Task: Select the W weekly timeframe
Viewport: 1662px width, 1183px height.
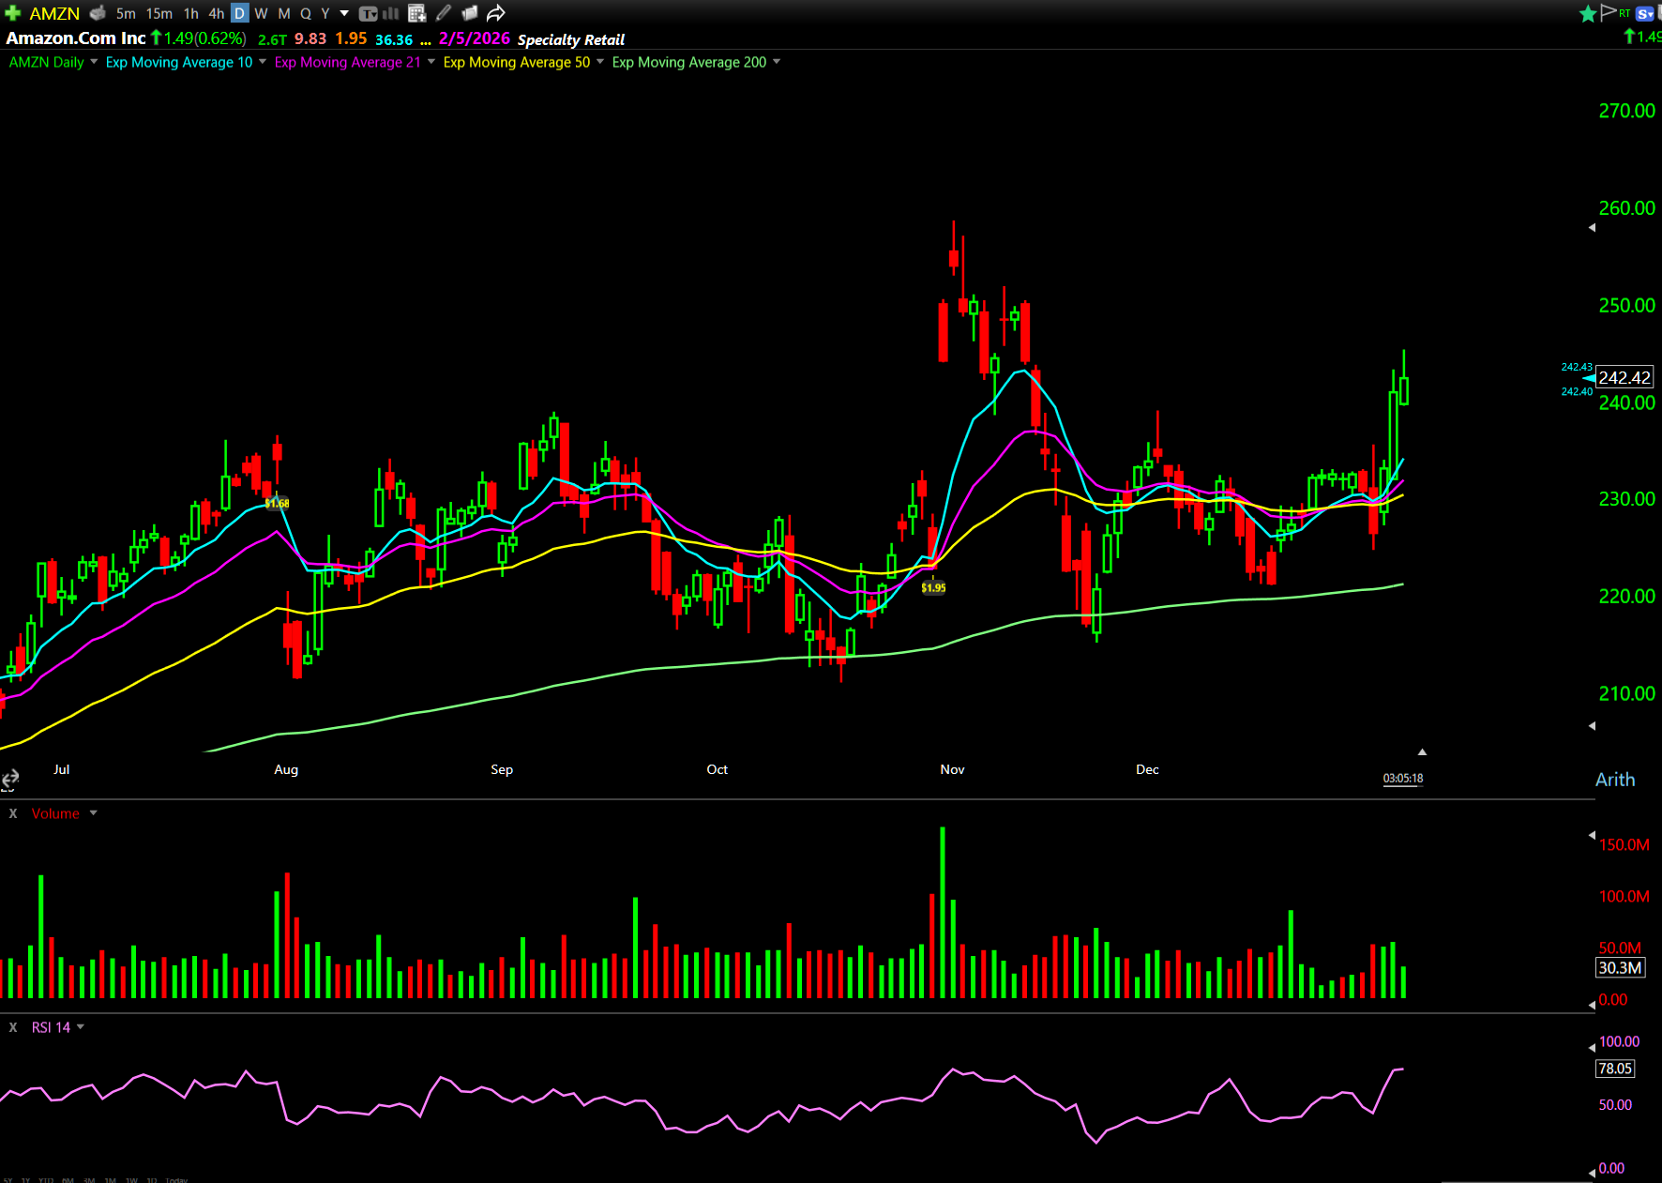Action: tap(261, 13)
